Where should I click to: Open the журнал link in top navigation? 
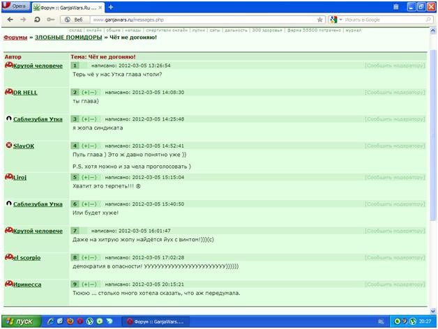pos(354,30)
